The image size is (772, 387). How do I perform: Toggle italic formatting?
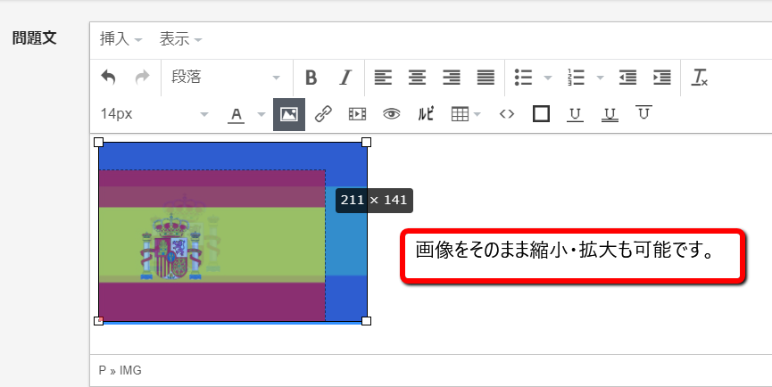(x=345, y=78)
